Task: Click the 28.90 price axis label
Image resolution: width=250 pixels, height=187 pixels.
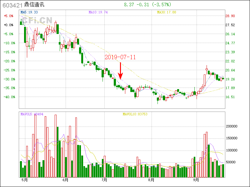Action: point(230,16)
